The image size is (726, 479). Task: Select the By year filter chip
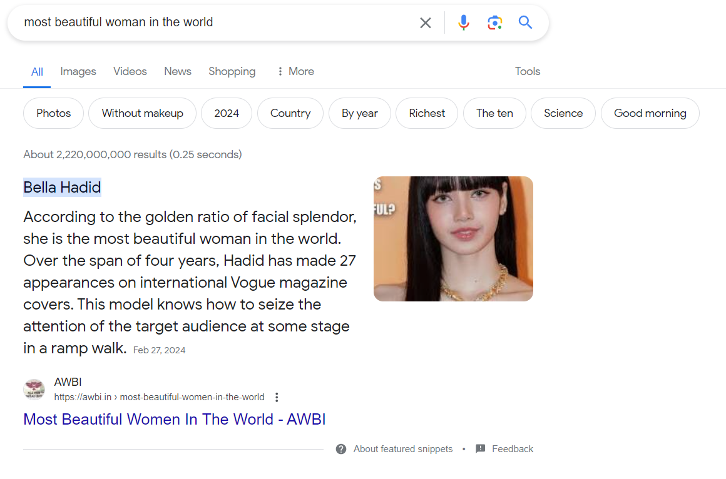(x=360, y=113)
